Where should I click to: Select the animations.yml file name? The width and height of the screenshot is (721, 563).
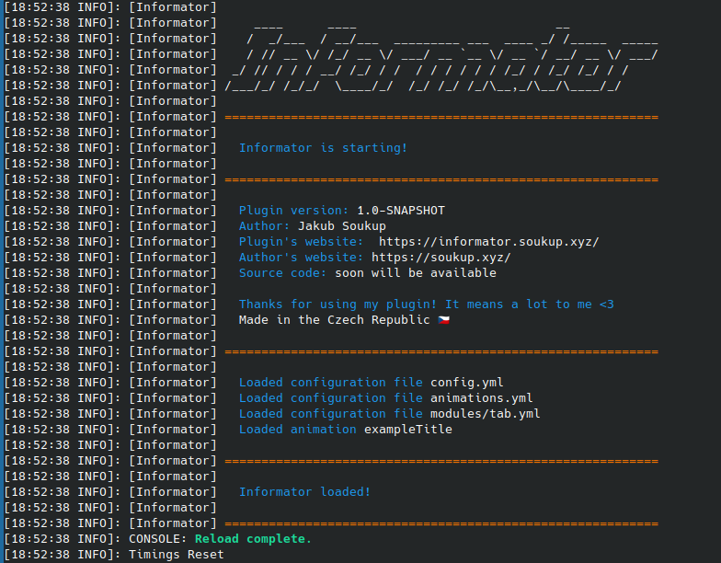tap(481, 398)
